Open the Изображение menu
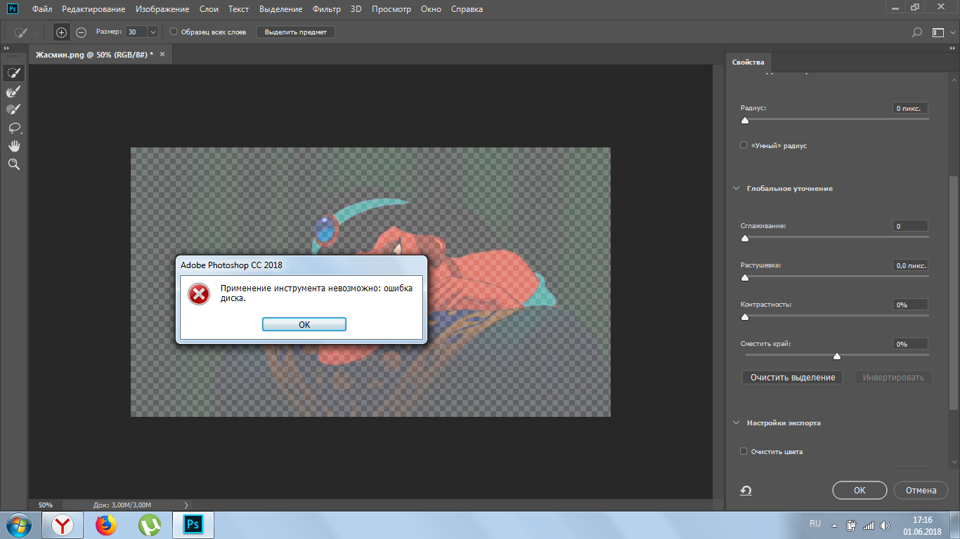960x539 pixels. point(162,9)
